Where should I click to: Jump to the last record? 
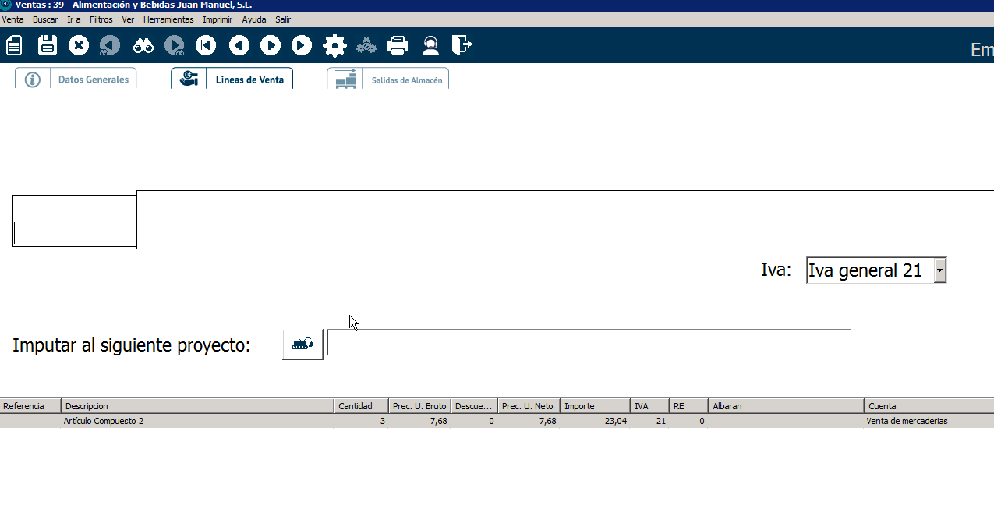point(302,45)
